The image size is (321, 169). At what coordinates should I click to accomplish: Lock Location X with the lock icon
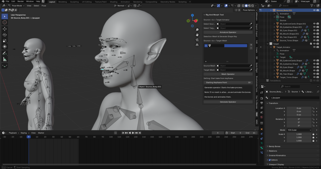[x=313, y=108]
